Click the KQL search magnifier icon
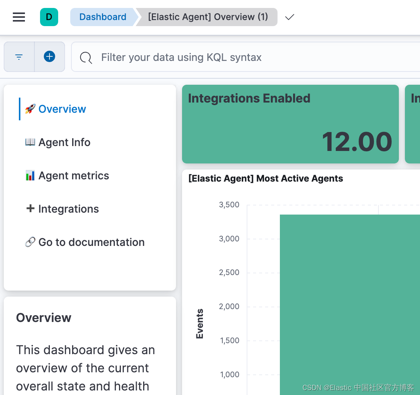This screenshot has height=395, width=420. point(86,58)
